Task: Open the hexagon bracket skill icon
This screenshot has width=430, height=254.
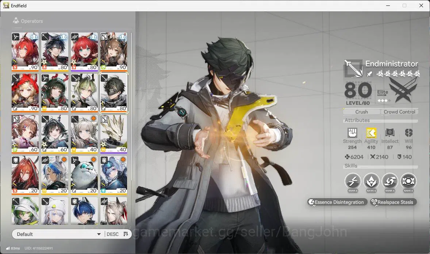Action: pos(408,181)
